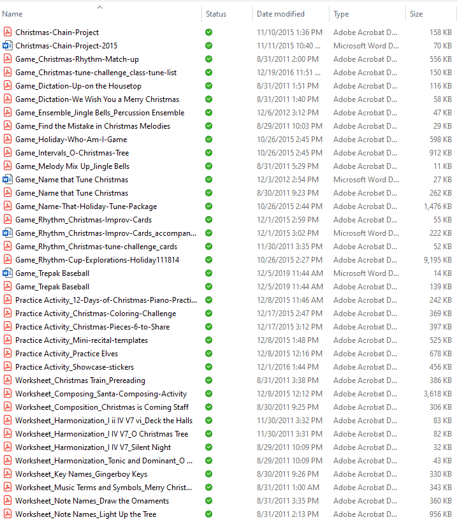Click sync status checkmark for Worksheet_Composing_Santa-Composing-Activity
The height and width of the screenshot is (522, 457).
click(208, 393)
